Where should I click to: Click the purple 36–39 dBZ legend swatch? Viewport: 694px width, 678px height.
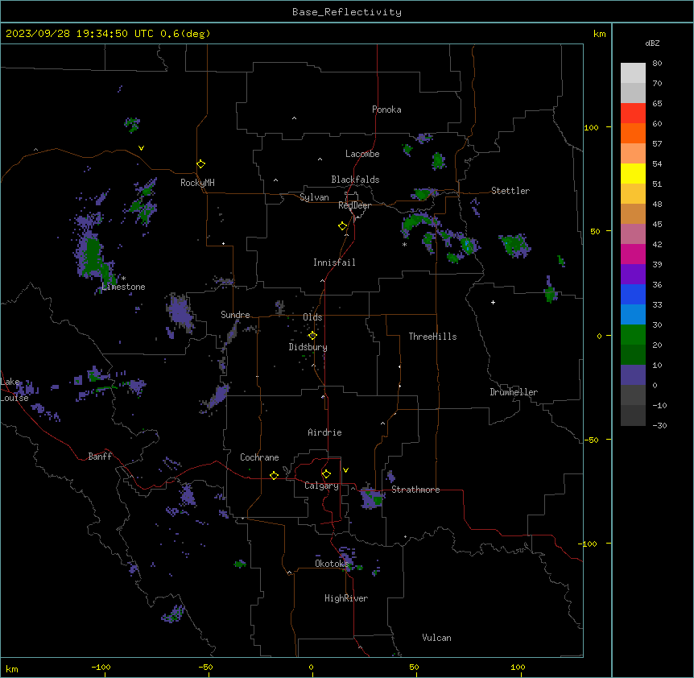click(633, 275)
